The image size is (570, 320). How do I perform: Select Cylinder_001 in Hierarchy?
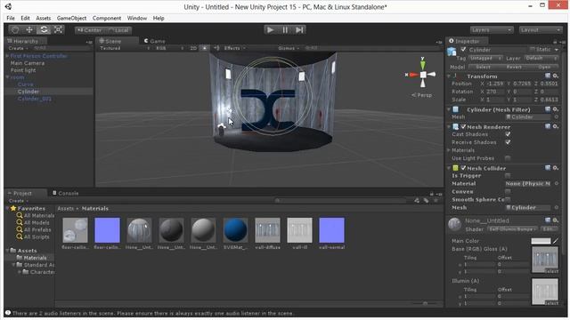35,99
